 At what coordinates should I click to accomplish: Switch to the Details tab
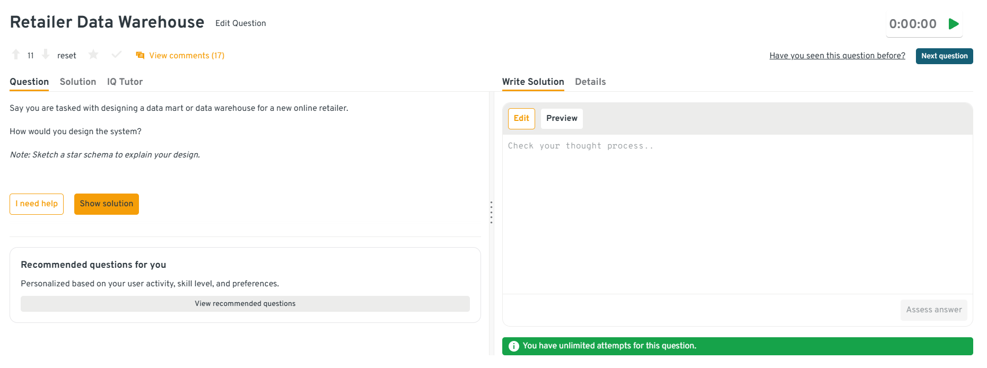[x=590, y=82]
